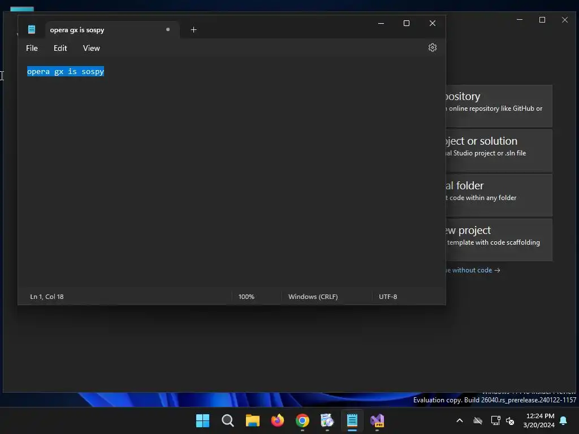Click 'Windows (CRLF)' line ending indicator
The width and height of the screenshot is (579, 434).
click(313, 297)
